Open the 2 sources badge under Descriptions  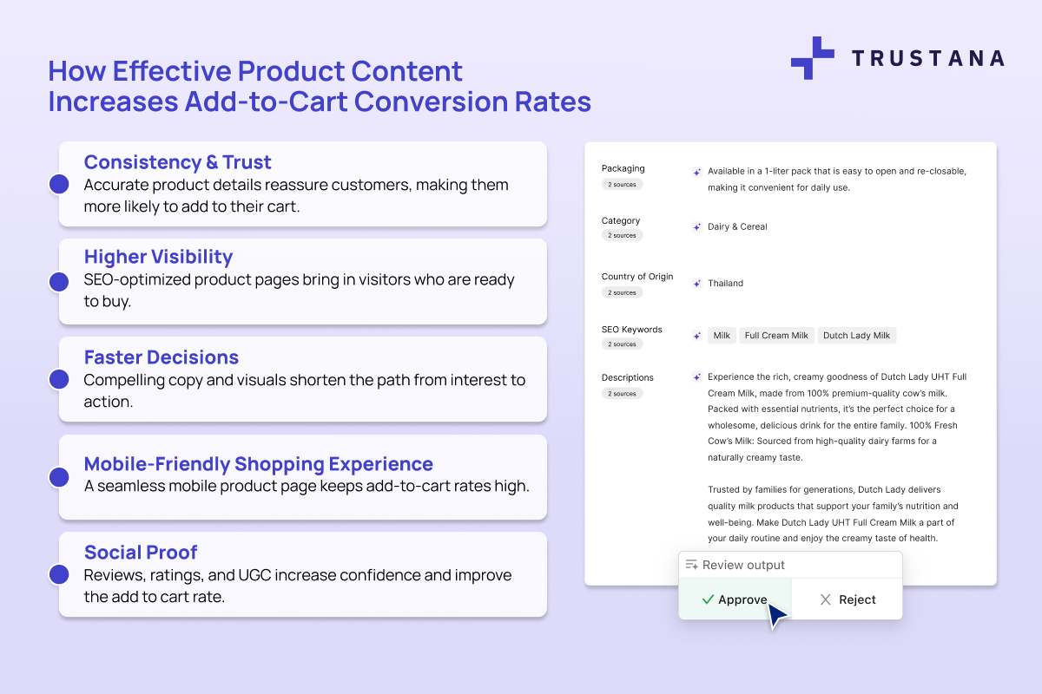click(622, 394)
